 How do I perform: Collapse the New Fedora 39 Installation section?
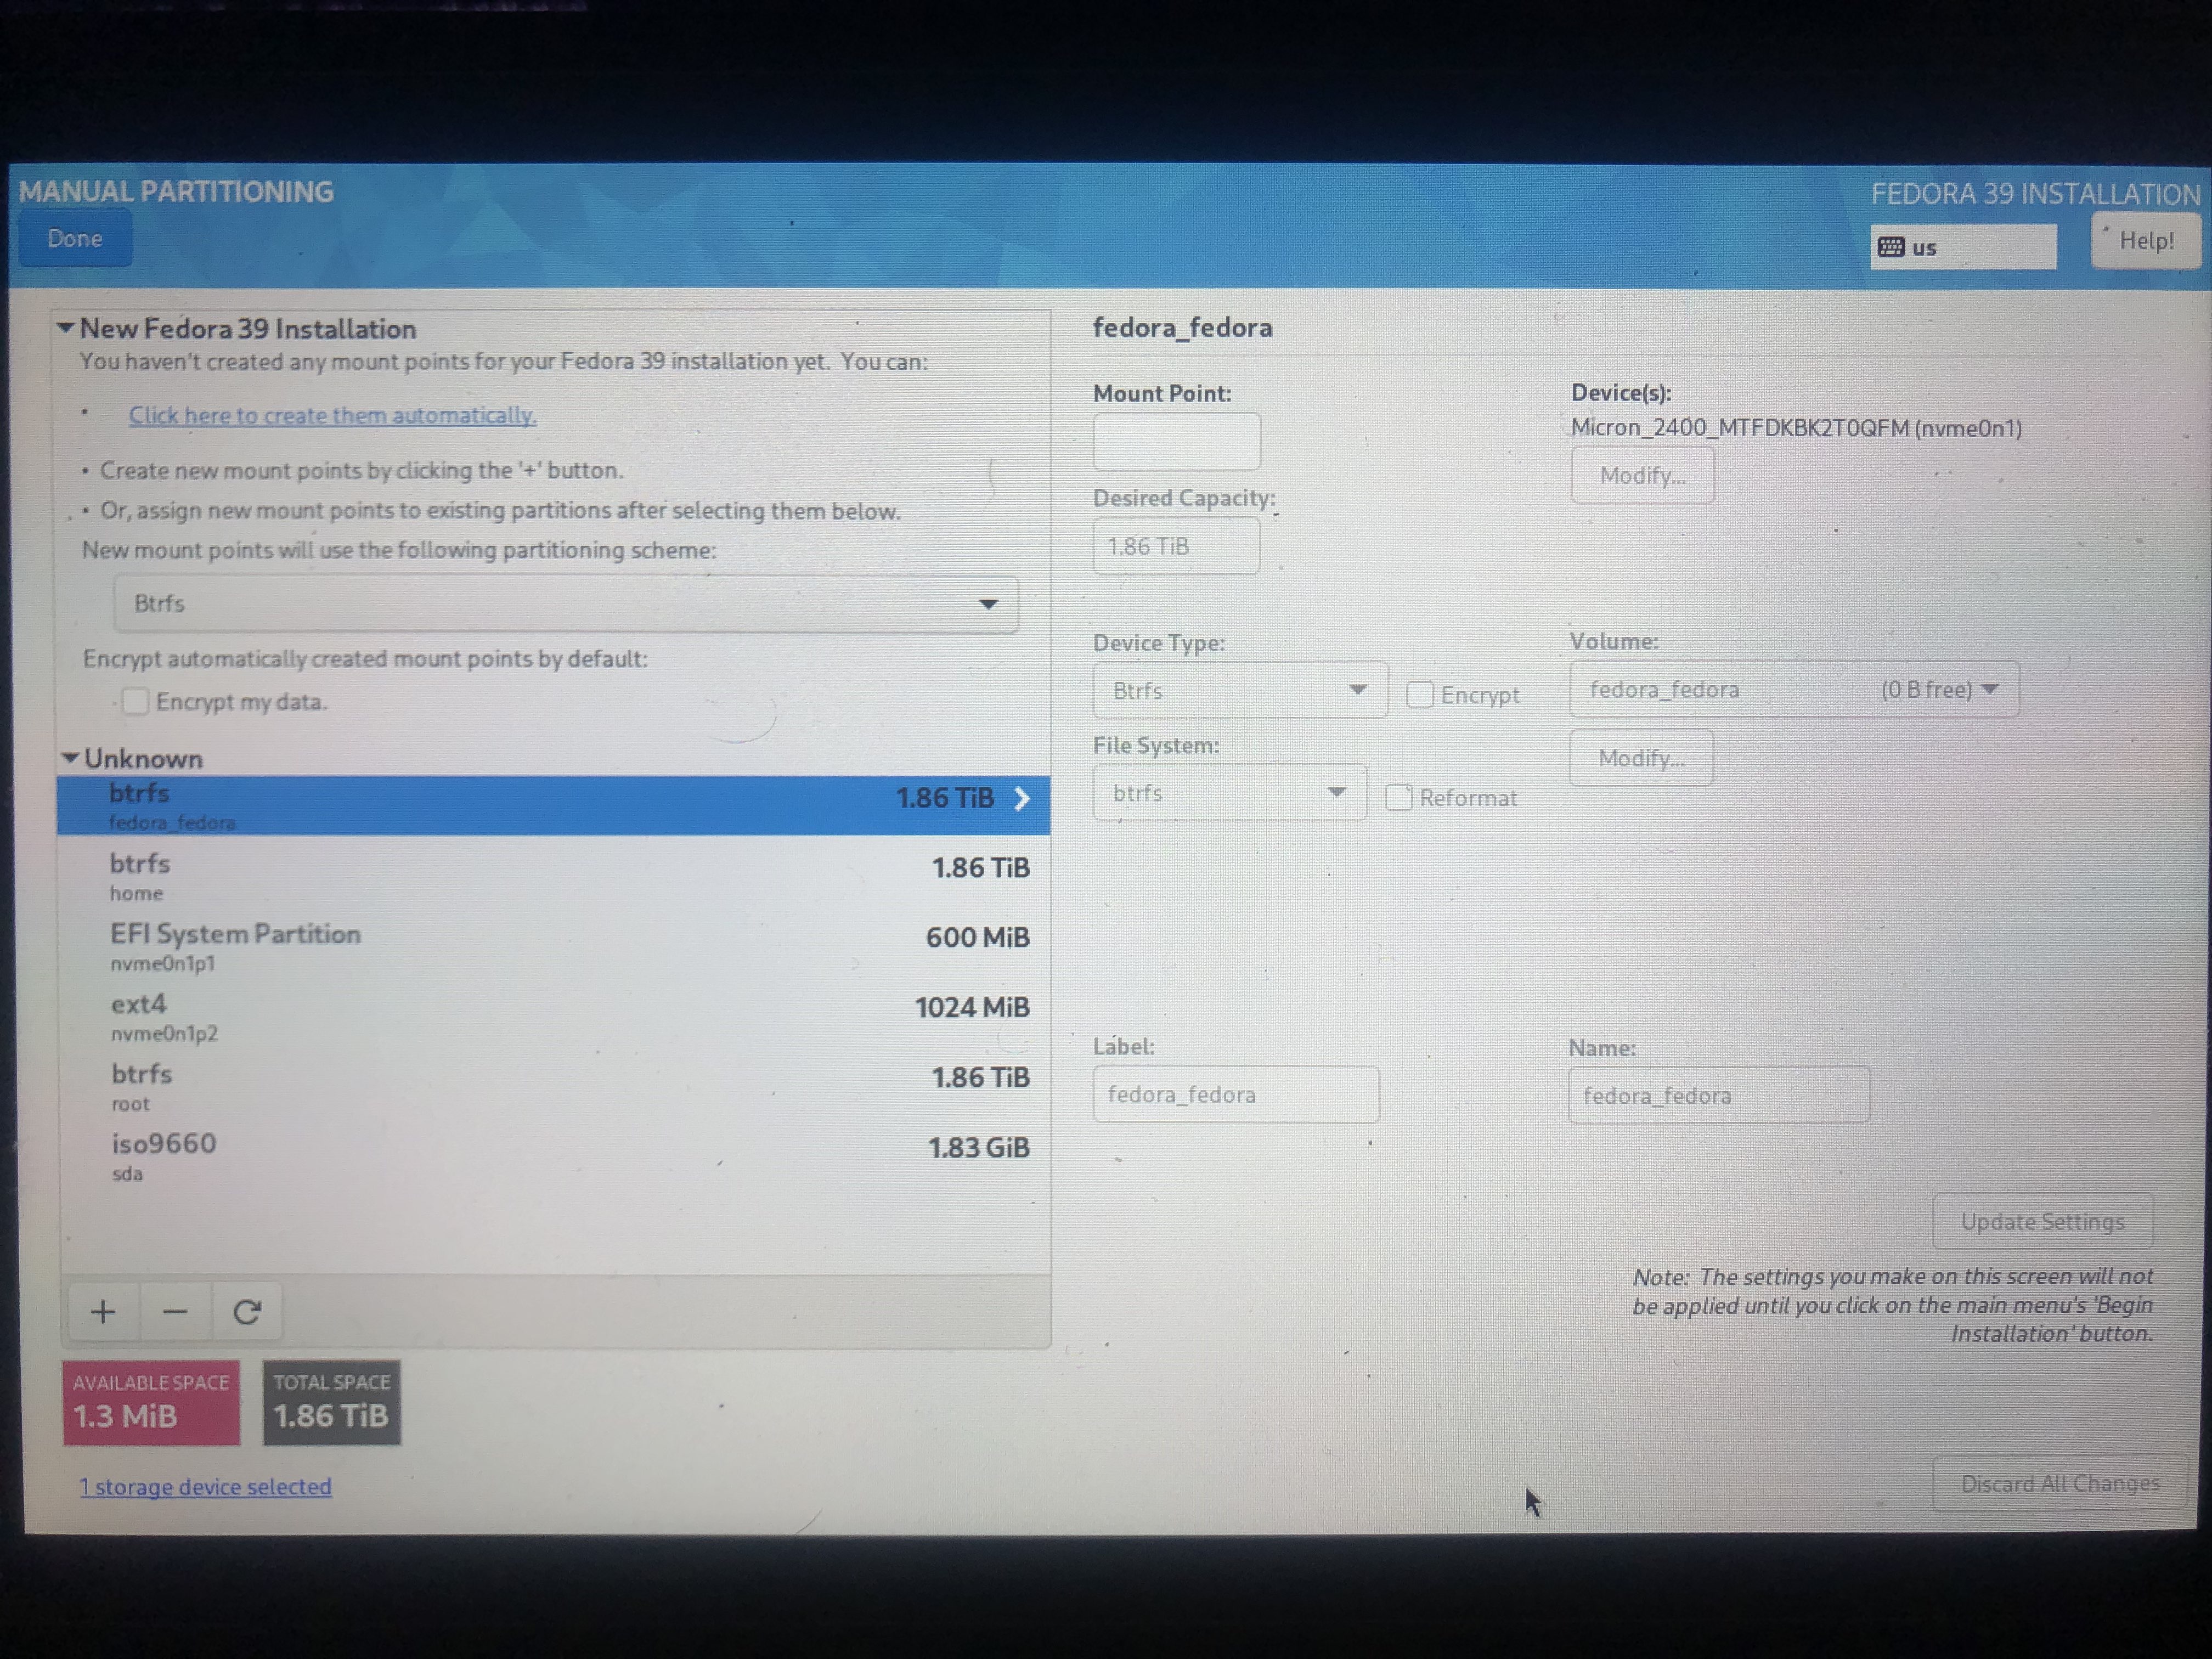(x=66, y=328)
